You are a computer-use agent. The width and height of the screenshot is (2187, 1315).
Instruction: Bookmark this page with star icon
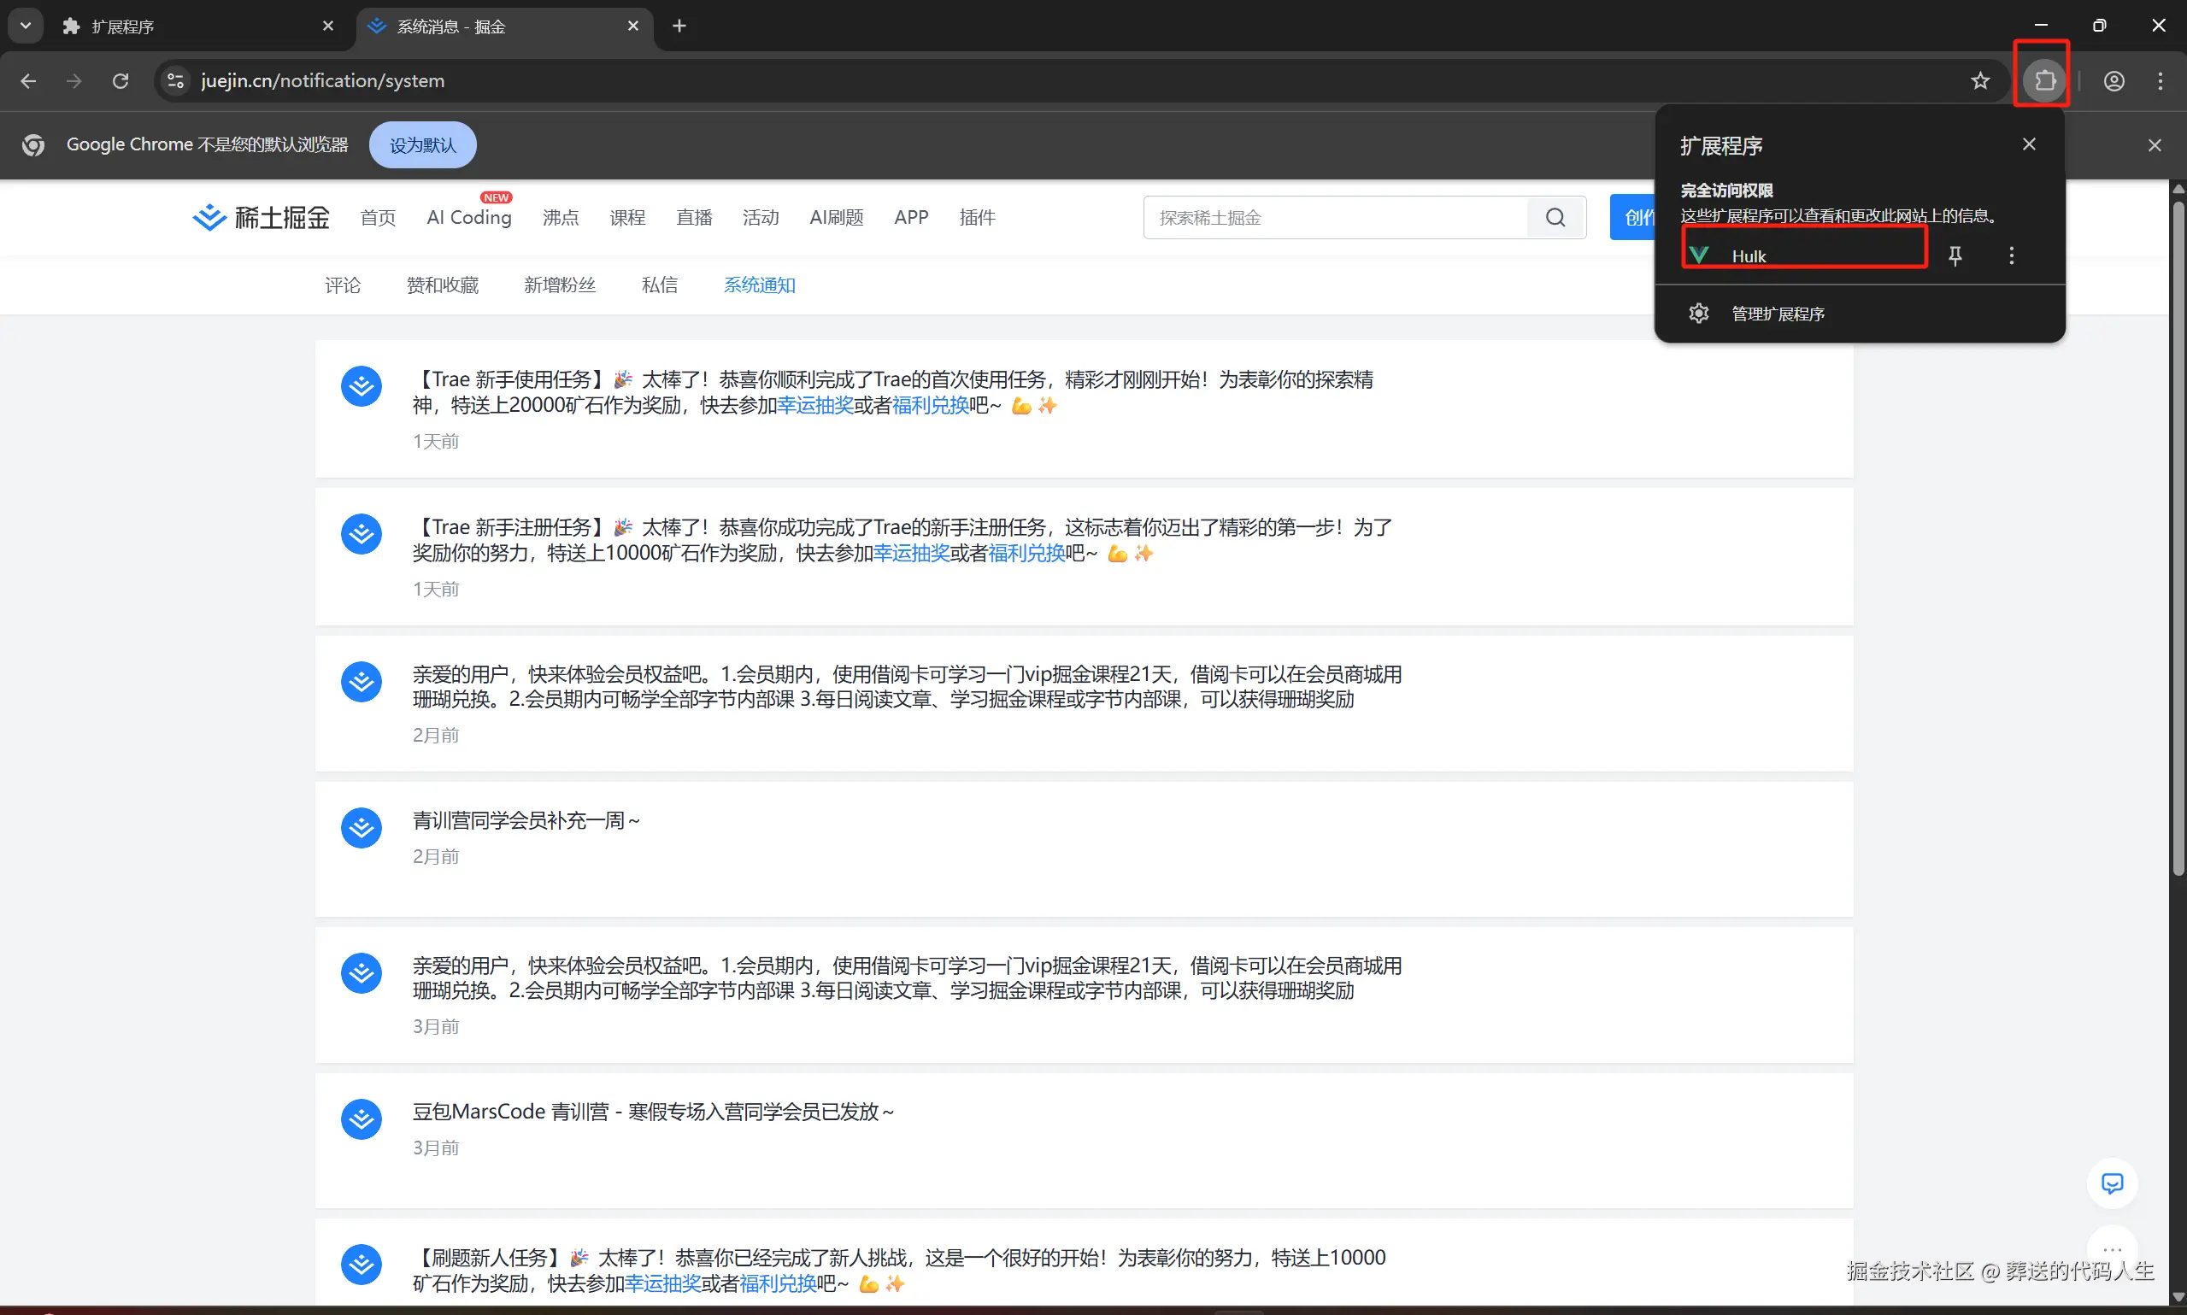pyautogui.click(x=1979, y=80)
